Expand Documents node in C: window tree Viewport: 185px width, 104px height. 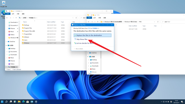pyautogui.click(x=7, y=51)
